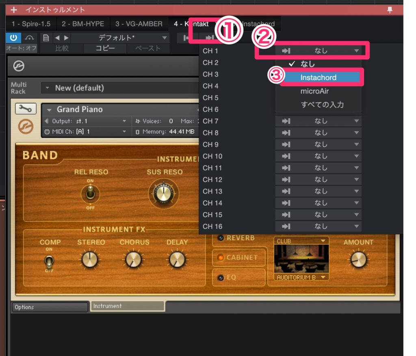
Task: Go to the previous preset with the left arrow
Action: (x=57, y=38)
